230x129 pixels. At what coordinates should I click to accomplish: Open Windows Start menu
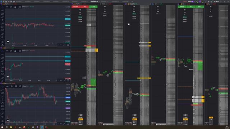(2, 127)
